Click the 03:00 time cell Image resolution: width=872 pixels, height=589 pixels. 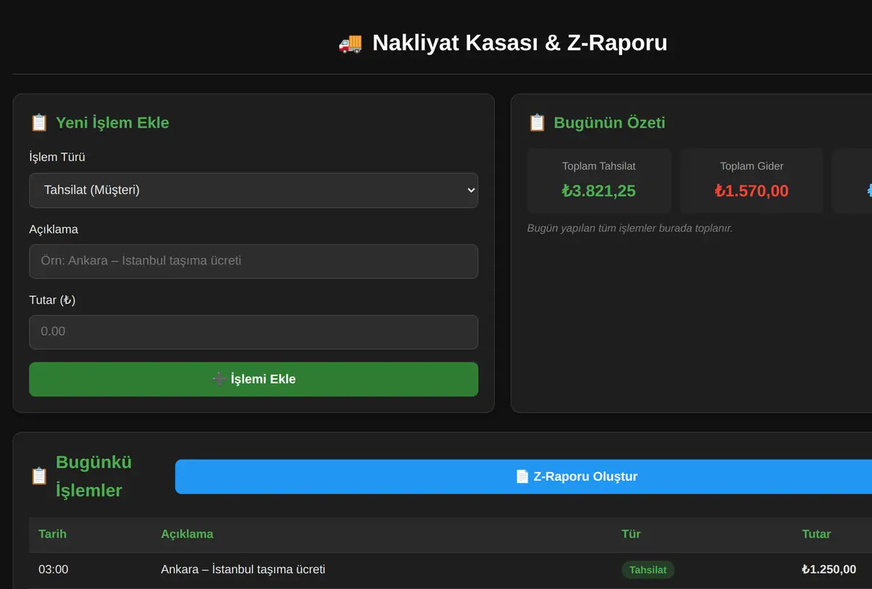tap(54, 569)
